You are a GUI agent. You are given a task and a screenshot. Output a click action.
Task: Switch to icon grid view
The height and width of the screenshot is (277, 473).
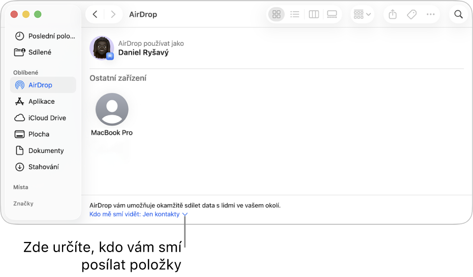point(276,14)
